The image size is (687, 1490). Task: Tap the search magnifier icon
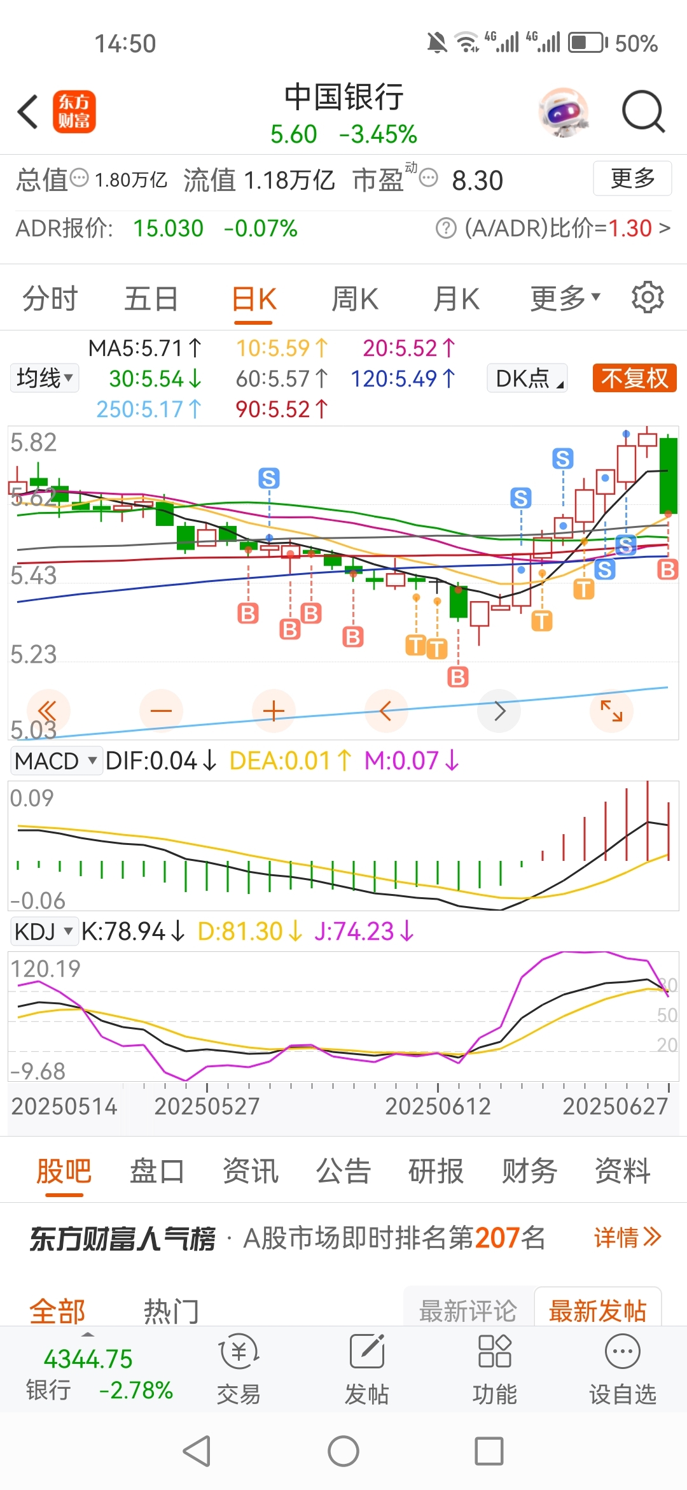(x=643, y=111)
